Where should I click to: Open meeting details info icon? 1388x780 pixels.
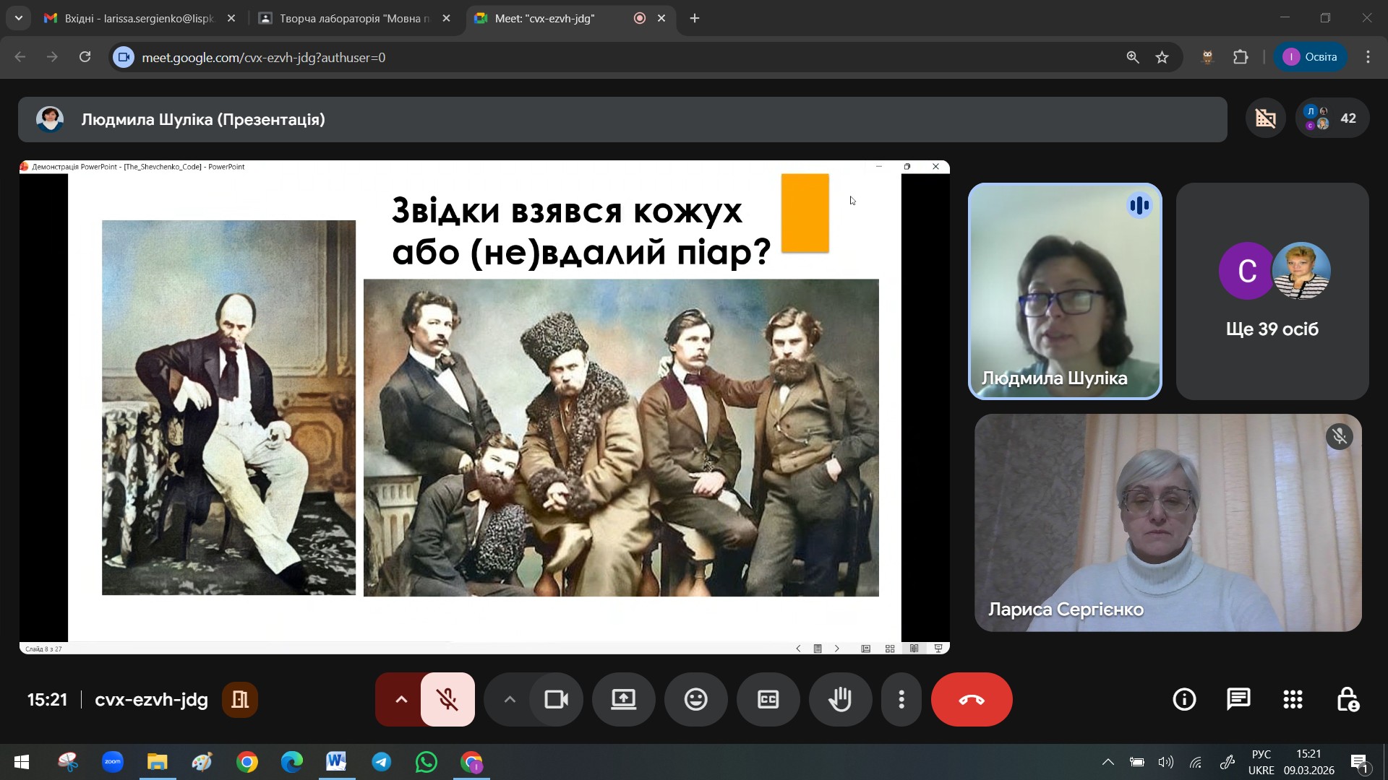(x=1184, y=699)
